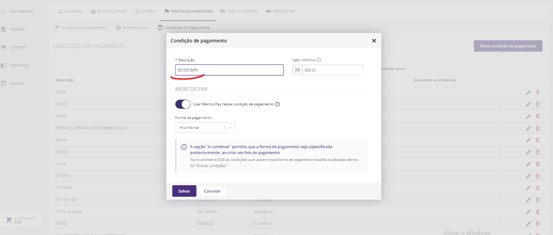Select the Políticas Comerciais tab
This screenshot has height=235, width=553.
point(188,11)
